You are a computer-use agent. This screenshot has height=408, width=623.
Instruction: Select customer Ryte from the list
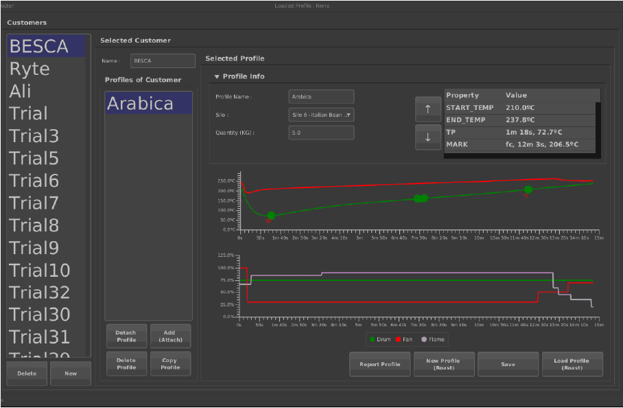[x=29, y=69]
